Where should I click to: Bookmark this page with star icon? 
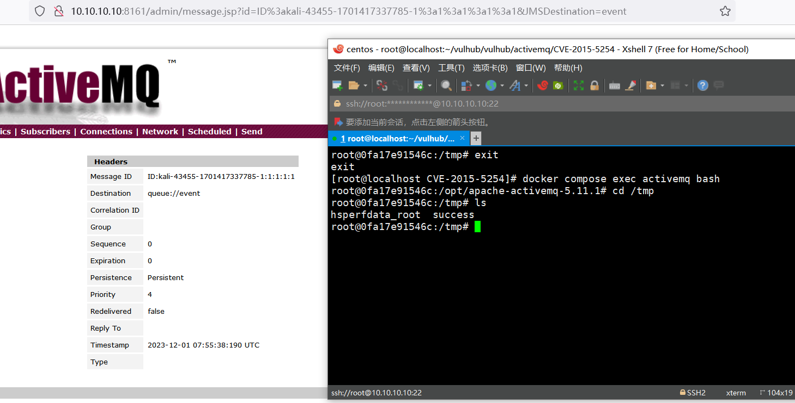(725, 11)
